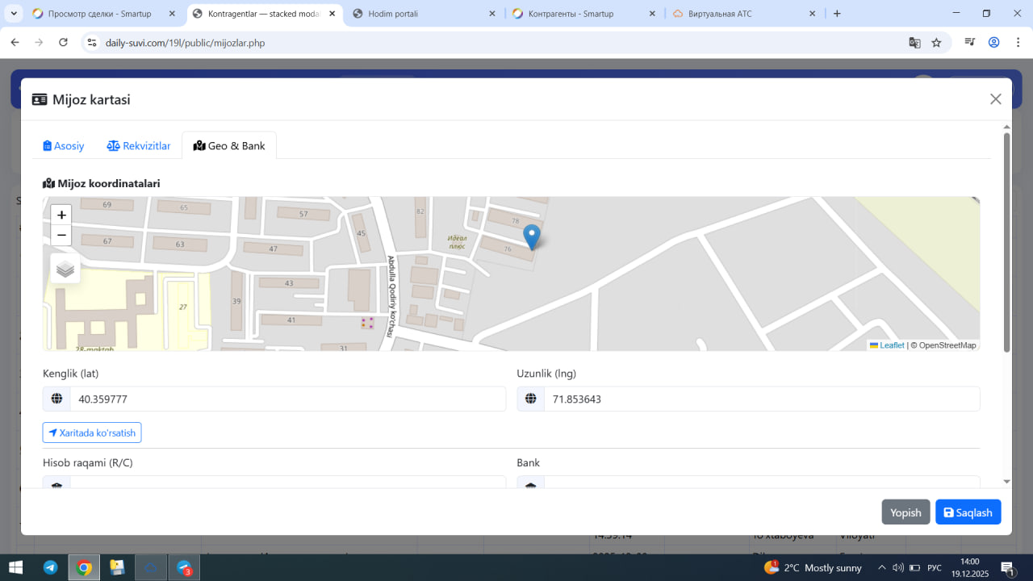Click the Xaritada ko'rsatish button
1033x581 pixels.
[x=92, y=433]
